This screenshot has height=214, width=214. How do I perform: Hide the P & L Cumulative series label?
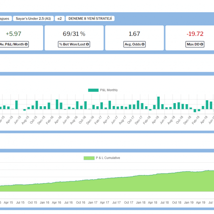[x=107, y=158]
